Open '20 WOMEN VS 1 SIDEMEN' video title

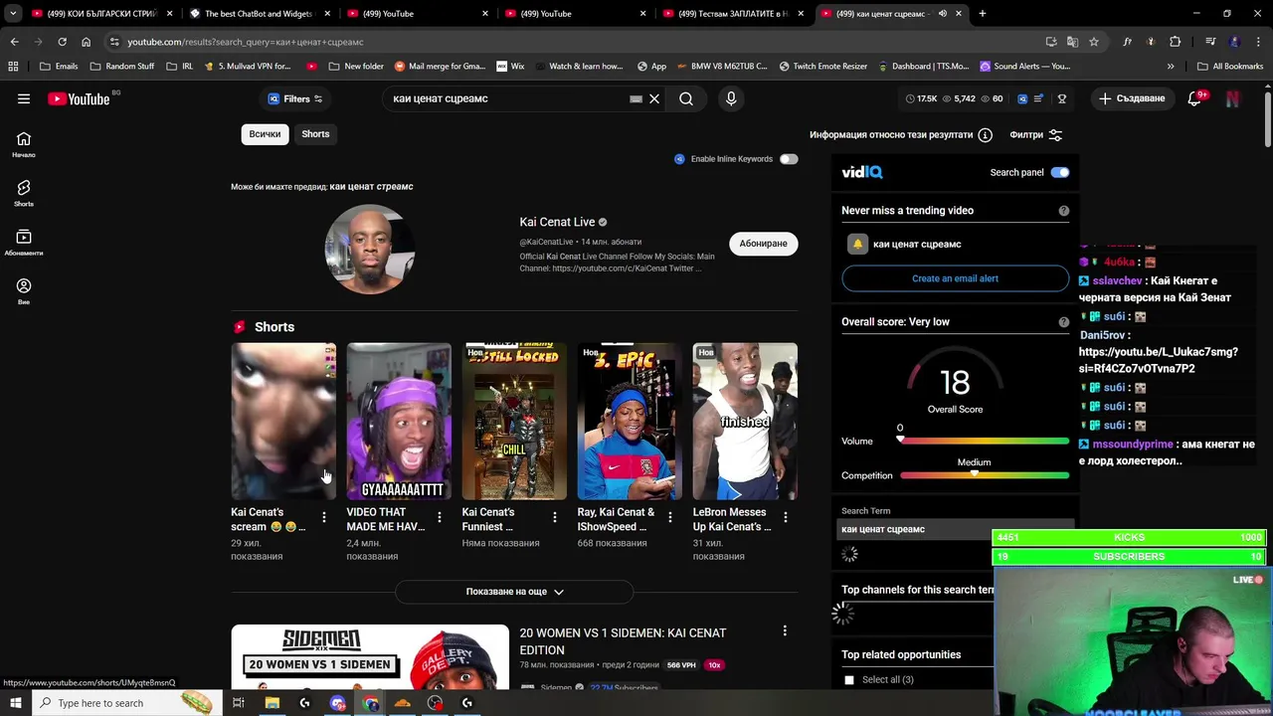coord(623,641)
